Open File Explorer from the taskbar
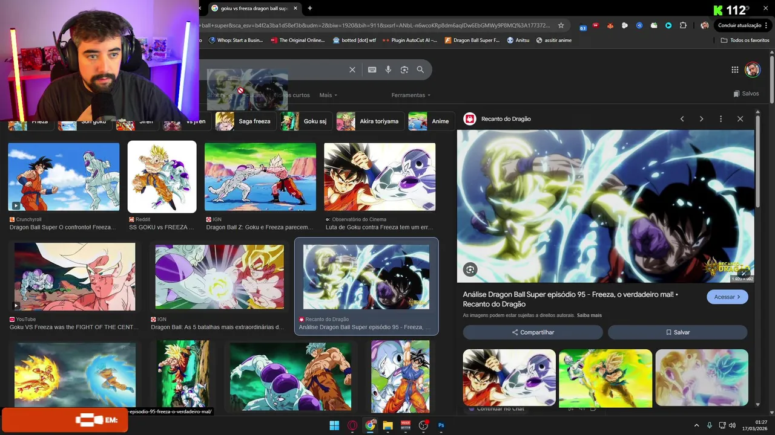The image size is (775, 435). click(x=387, y=425)
